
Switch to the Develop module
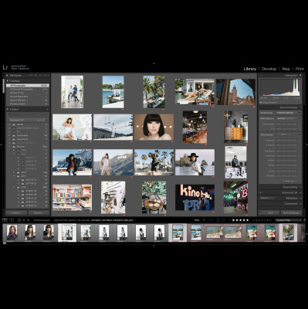coord(269,69)
